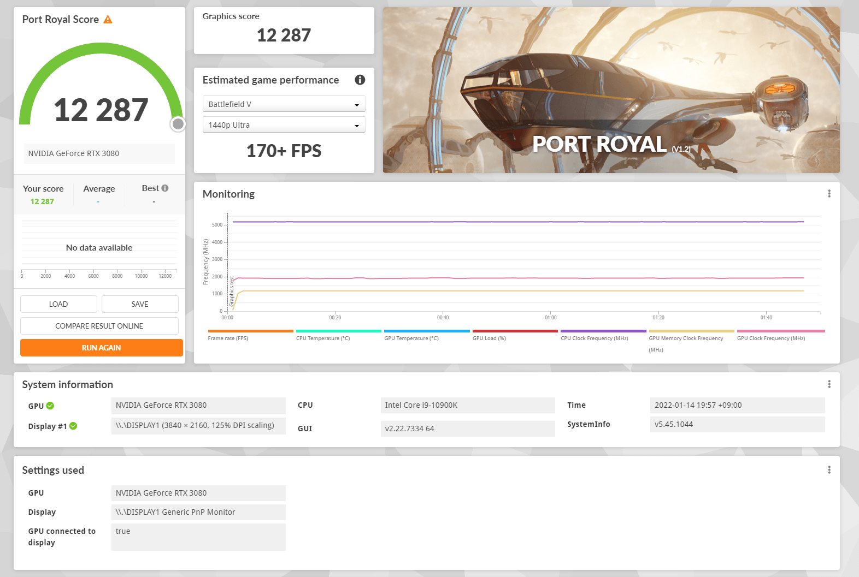Click COMPARE RESULT ONLINE button

point(99,326)
